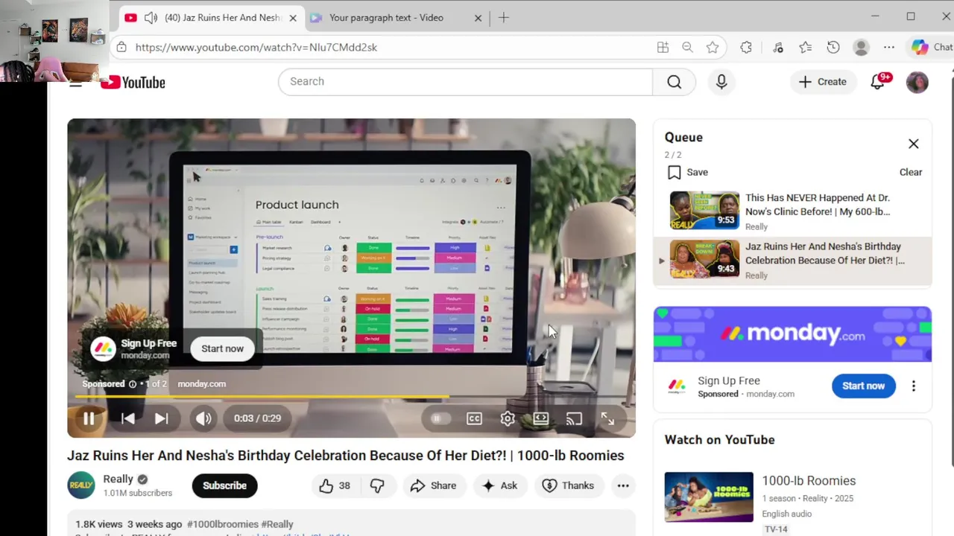Screen dimensions: 954x536
Task: Dislike this video
Action: click(x=378, y=485)
